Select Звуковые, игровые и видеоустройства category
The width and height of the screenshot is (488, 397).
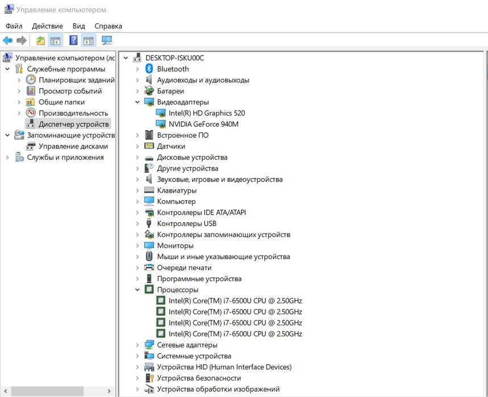220,179
